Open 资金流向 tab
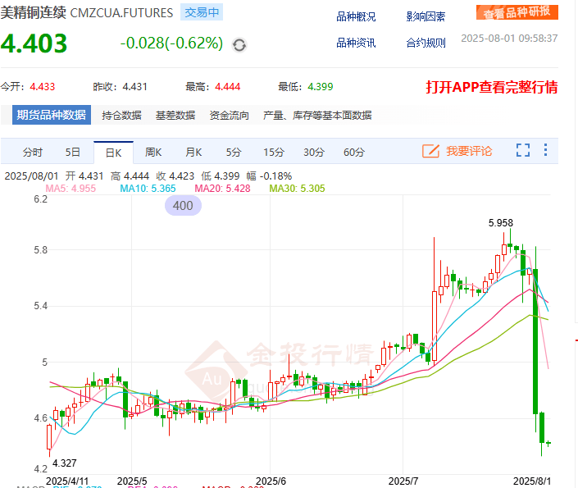The height and width of the screenshot is (488, 578). pyautogui.click(x=230, y=116)
